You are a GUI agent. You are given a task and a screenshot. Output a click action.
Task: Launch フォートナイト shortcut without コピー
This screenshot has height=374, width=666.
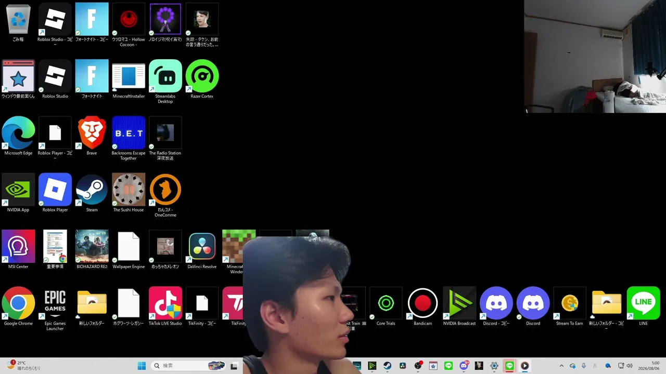92,79
